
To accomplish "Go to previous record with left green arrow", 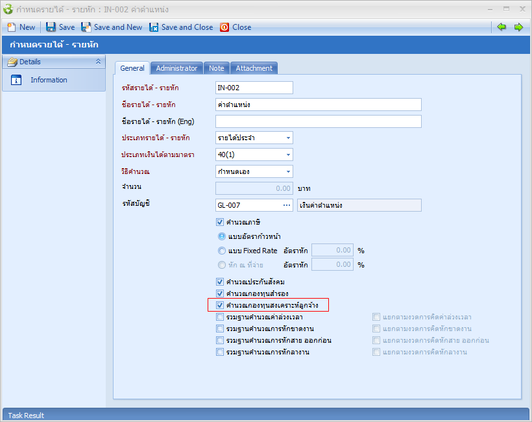I will (x=502, y=27).
